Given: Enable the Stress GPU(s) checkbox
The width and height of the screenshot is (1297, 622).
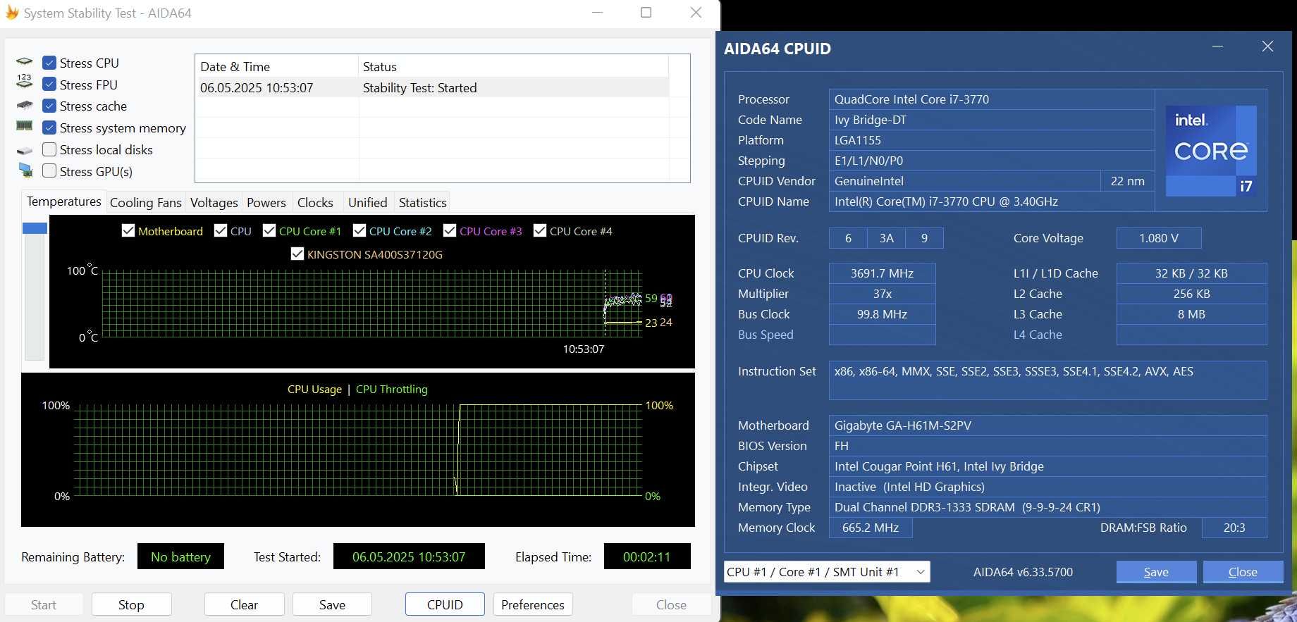Looking at the screenshot, I should 49,170.
